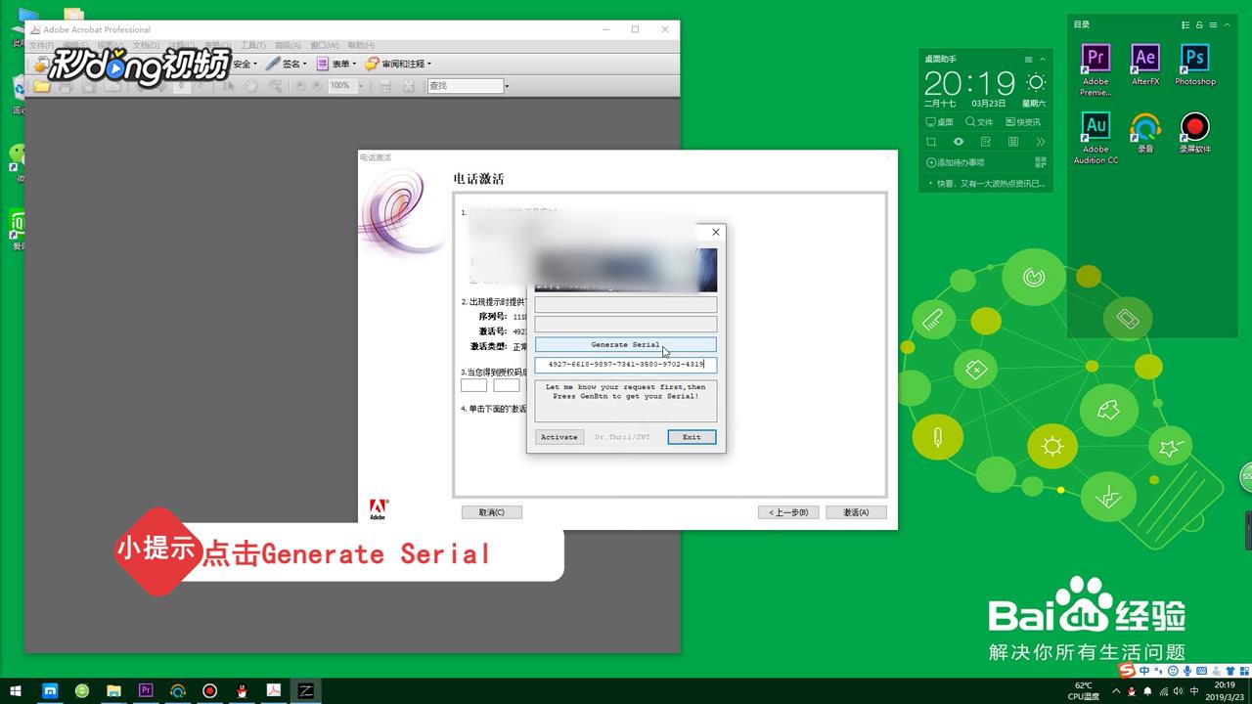Collapse the 目录 panel chevron
The width and height of the screenshot is (1252, 704).
[x=1228, y=25]
